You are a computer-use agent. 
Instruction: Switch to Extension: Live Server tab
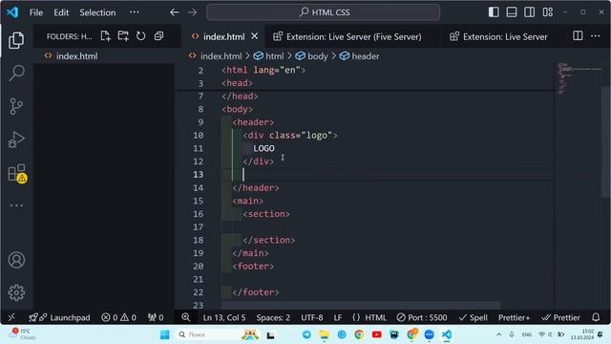tap(505, 36)
